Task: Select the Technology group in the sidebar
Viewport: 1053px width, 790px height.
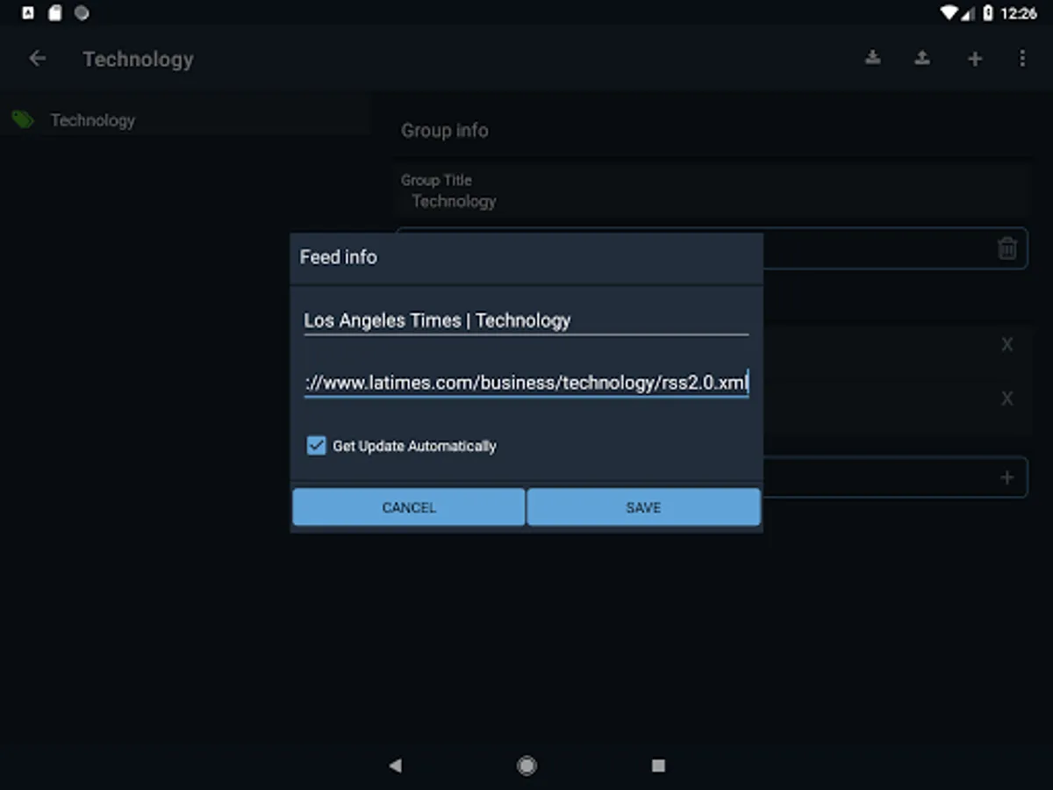Action: pyautogui.click(x=184, y=120)
